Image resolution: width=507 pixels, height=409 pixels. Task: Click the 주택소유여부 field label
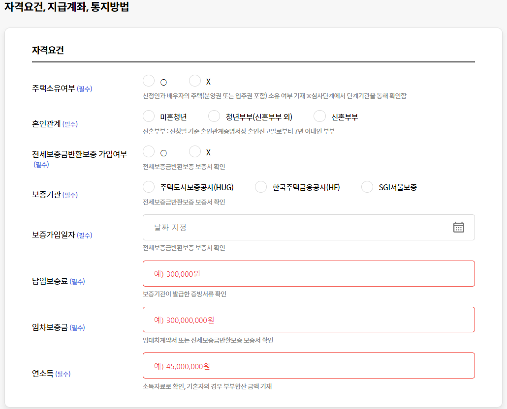tap(53, 88)
